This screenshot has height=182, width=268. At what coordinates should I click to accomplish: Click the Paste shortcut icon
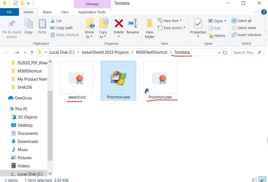pyautogui.click(x=53, y=35)
